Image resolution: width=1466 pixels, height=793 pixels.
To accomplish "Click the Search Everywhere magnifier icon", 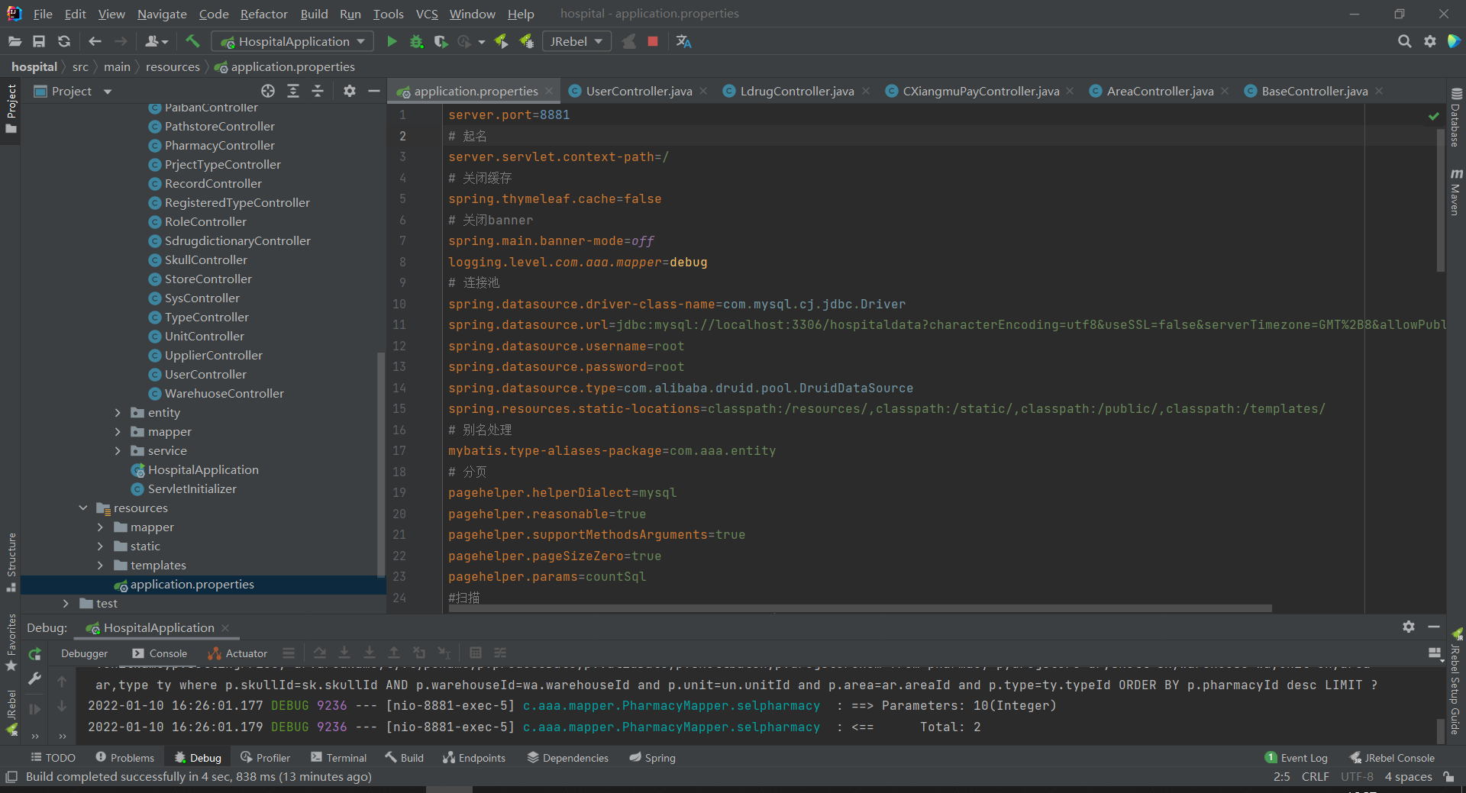I will pyautogui.click(x=1404, y=41).
